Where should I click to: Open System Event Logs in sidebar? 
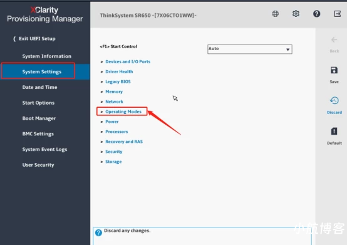tap(44, 149)
